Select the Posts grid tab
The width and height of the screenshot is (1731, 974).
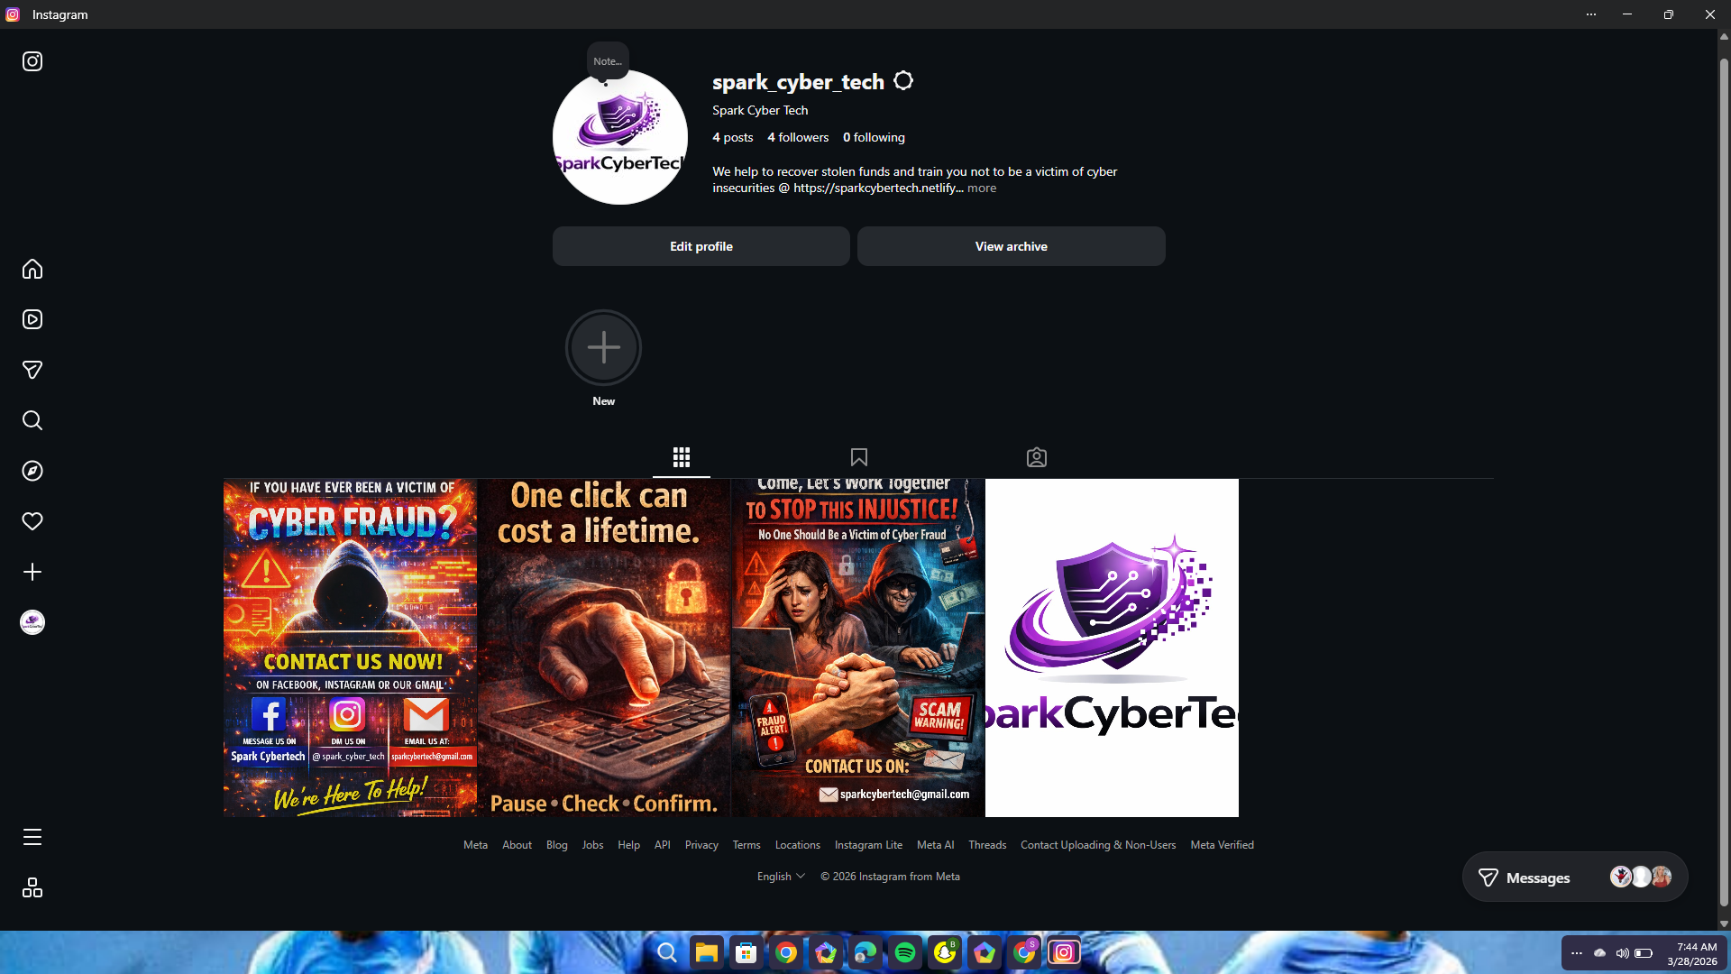(x=682, y=457)
